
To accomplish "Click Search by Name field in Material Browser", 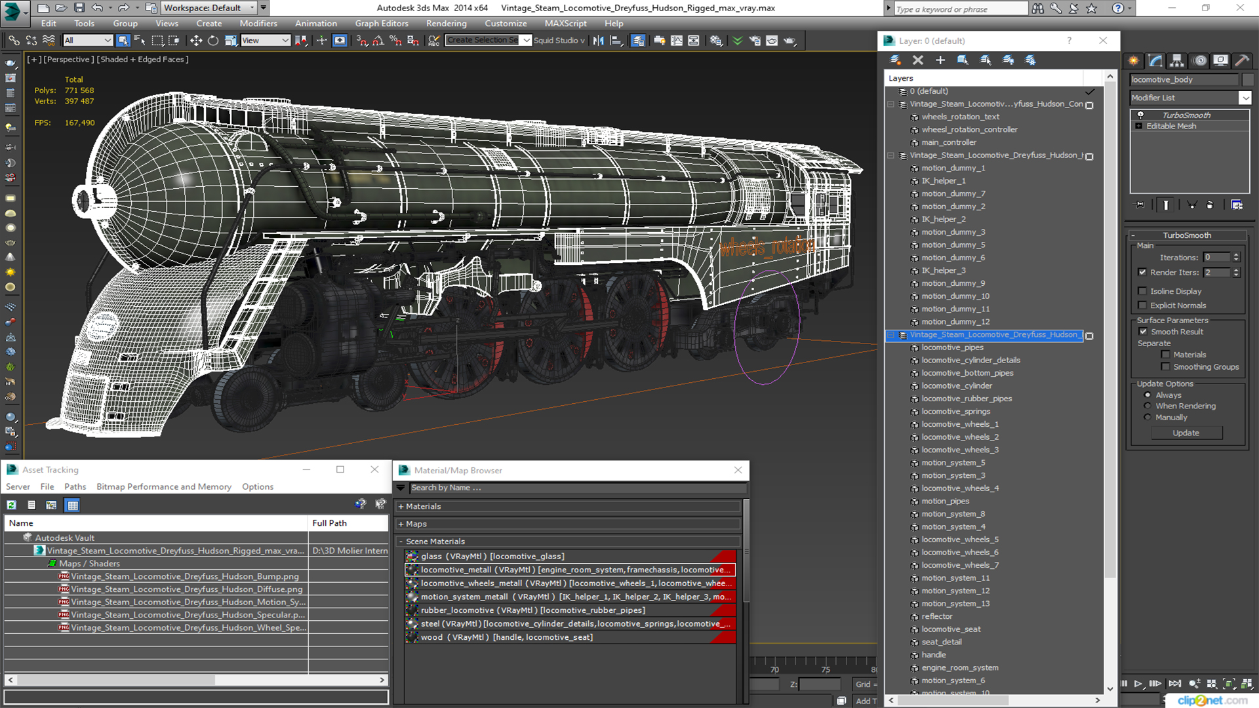I will click(x=578, y=488).
